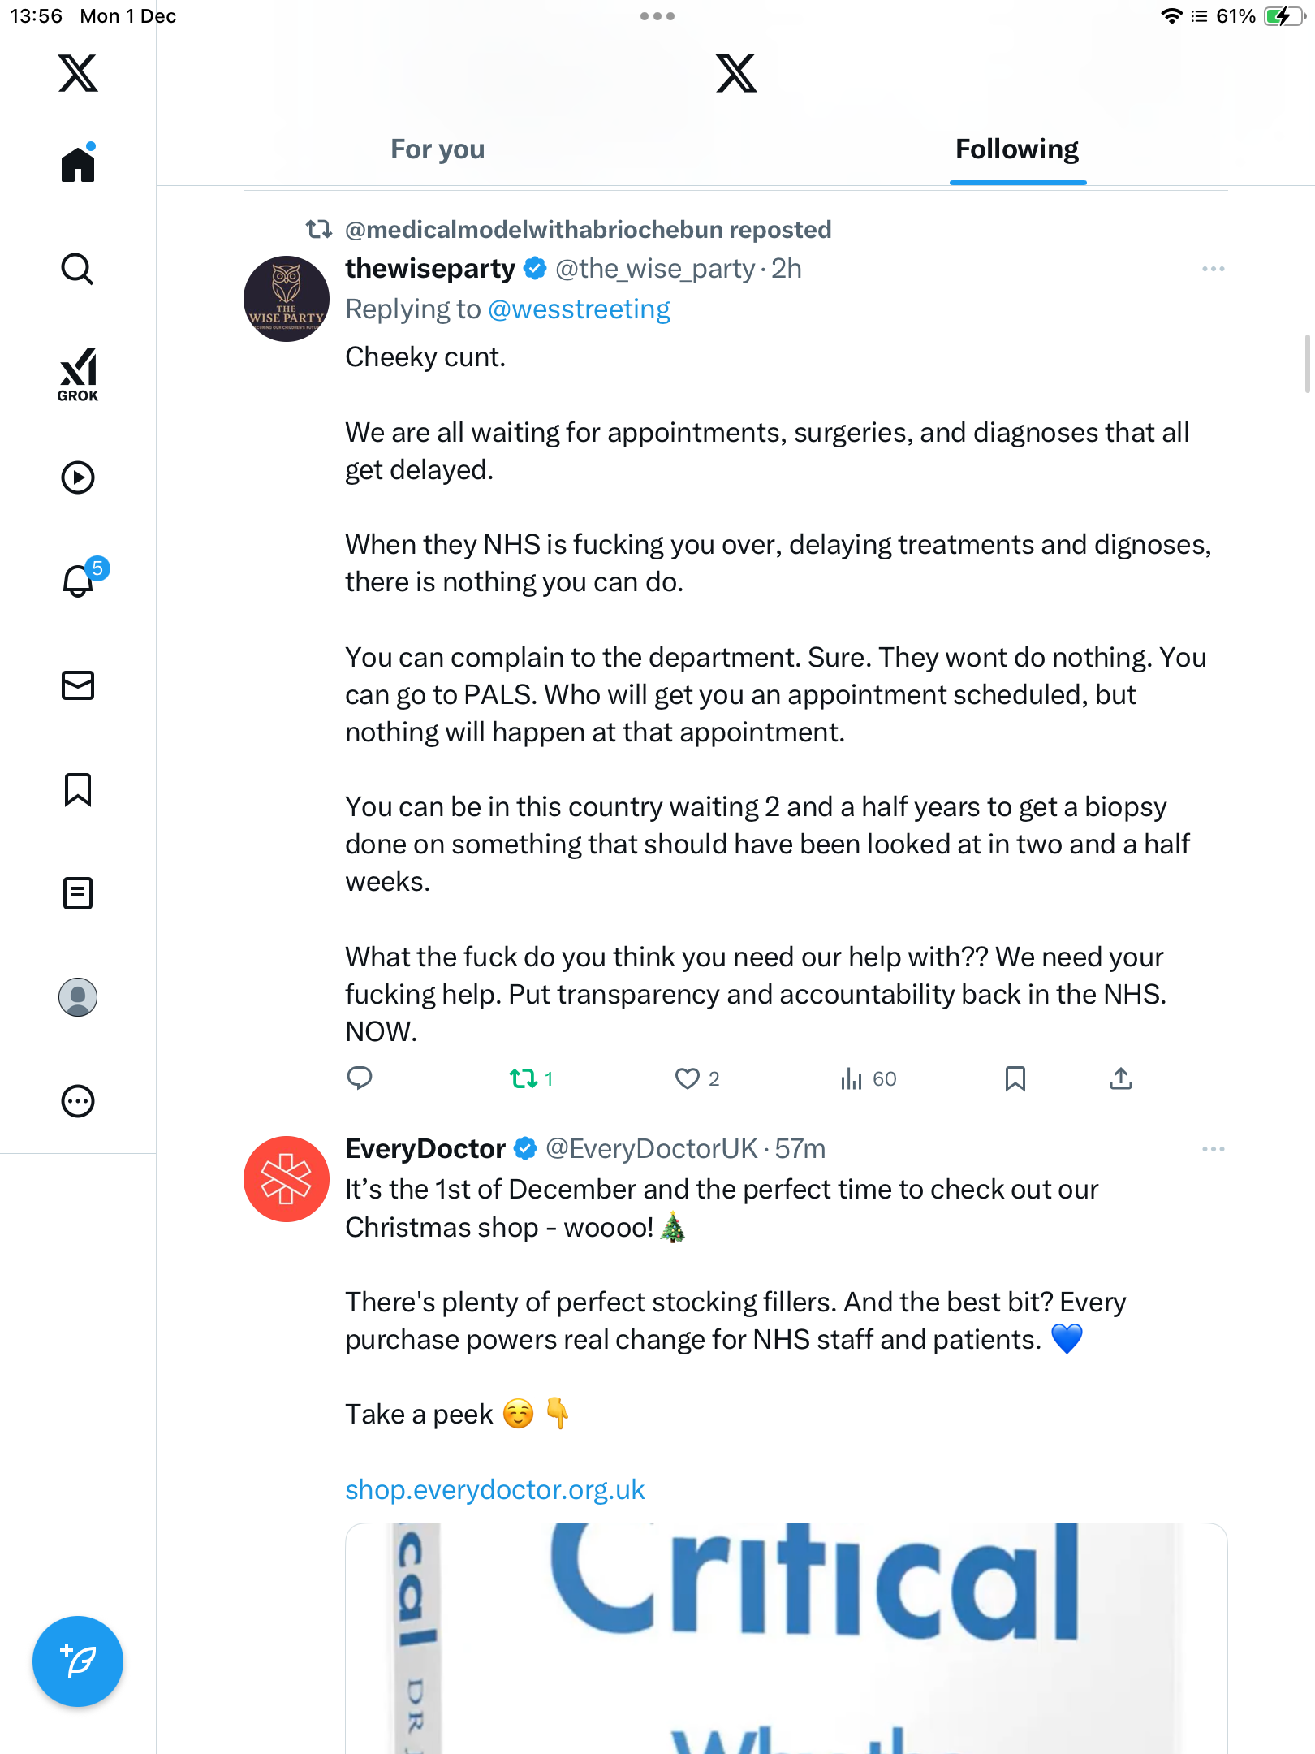Open more options on thewiseparty post
The width and height of the screenshot is (1315, 1754).
(1213, 269)
